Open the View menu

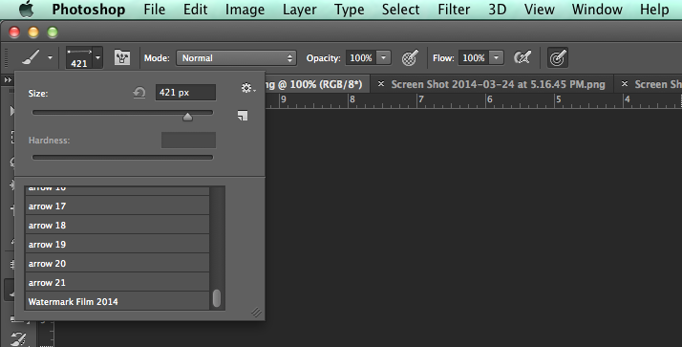click(x=540, y=10)
